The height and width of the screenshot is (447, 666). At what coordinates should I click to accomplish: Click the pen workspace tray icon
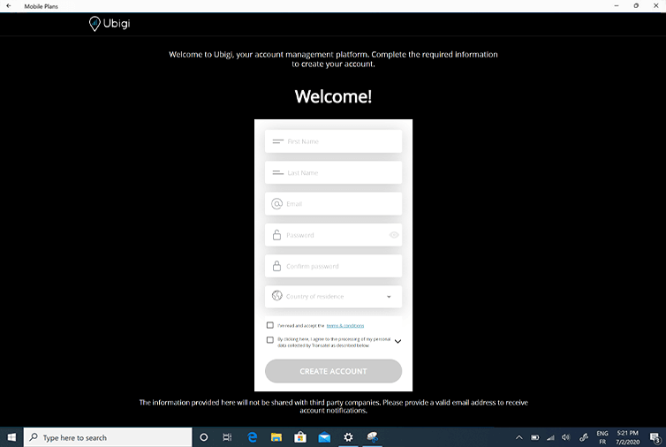[x=584, y=437]
